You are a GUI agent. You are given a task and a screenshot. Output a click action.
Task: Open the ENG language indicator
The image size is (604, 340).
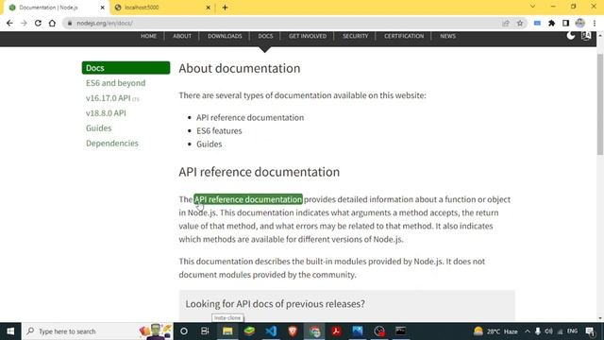click(573, 331)
